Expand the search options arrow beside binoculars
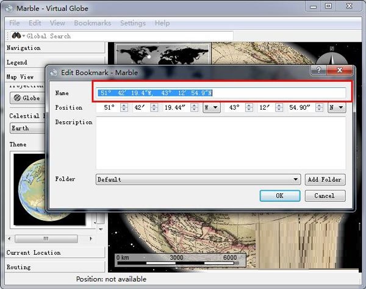 (24, 36)
